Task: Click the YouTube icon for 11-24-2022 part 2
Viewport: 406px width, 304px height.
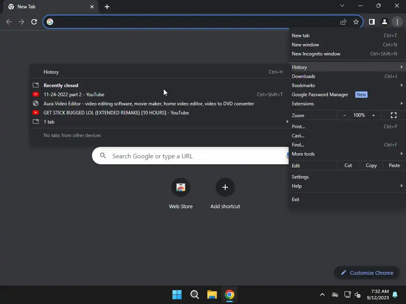Action: (x=36, y=94)
